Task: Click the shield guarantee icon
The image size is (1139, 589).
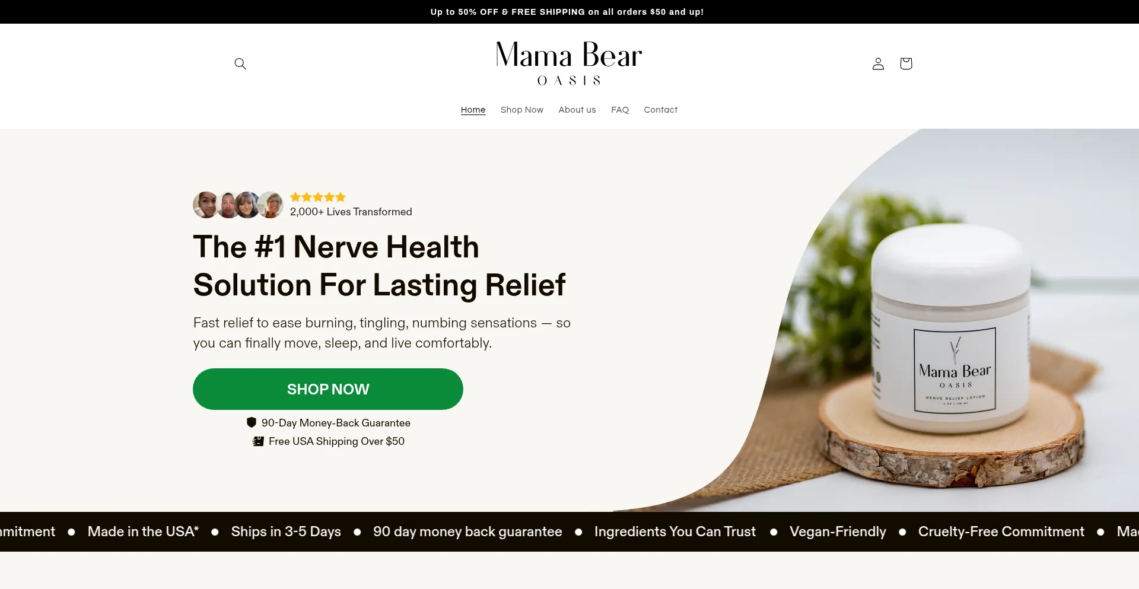Action: (x=252, y=422)
